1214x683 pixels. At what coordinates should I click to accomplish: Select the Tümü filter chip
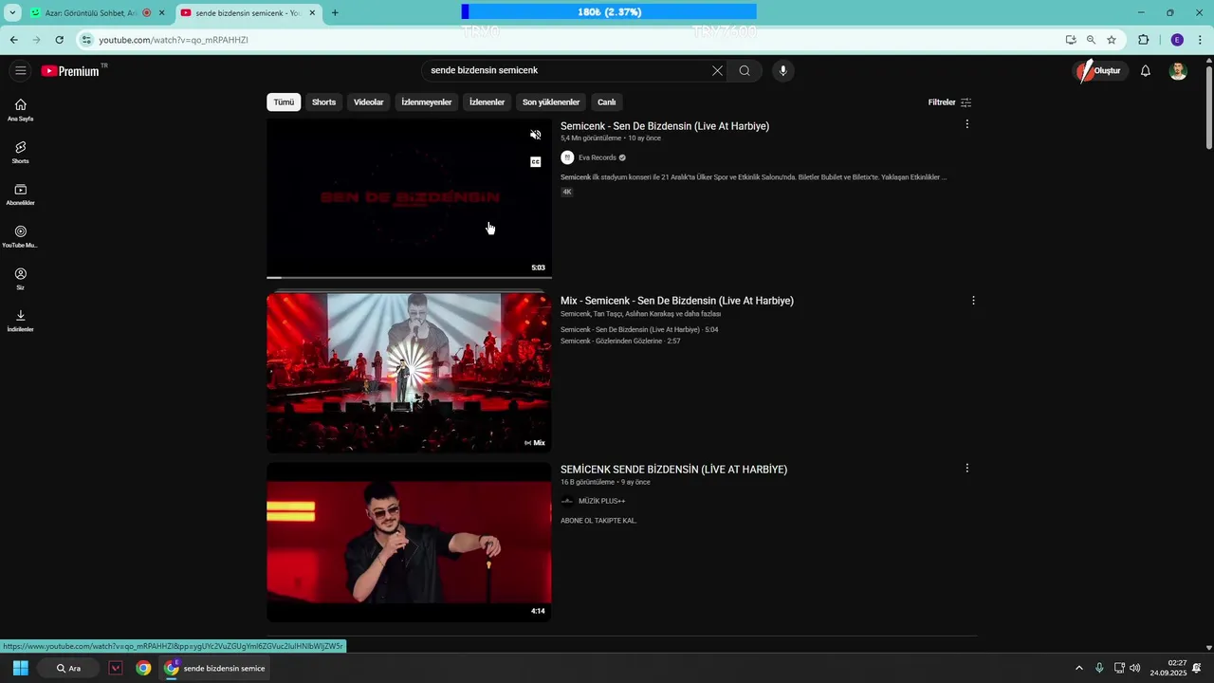284,102
